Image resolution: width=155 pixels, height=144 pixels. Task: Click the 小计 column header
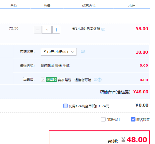pyautogui.click(x=132, y=6)
